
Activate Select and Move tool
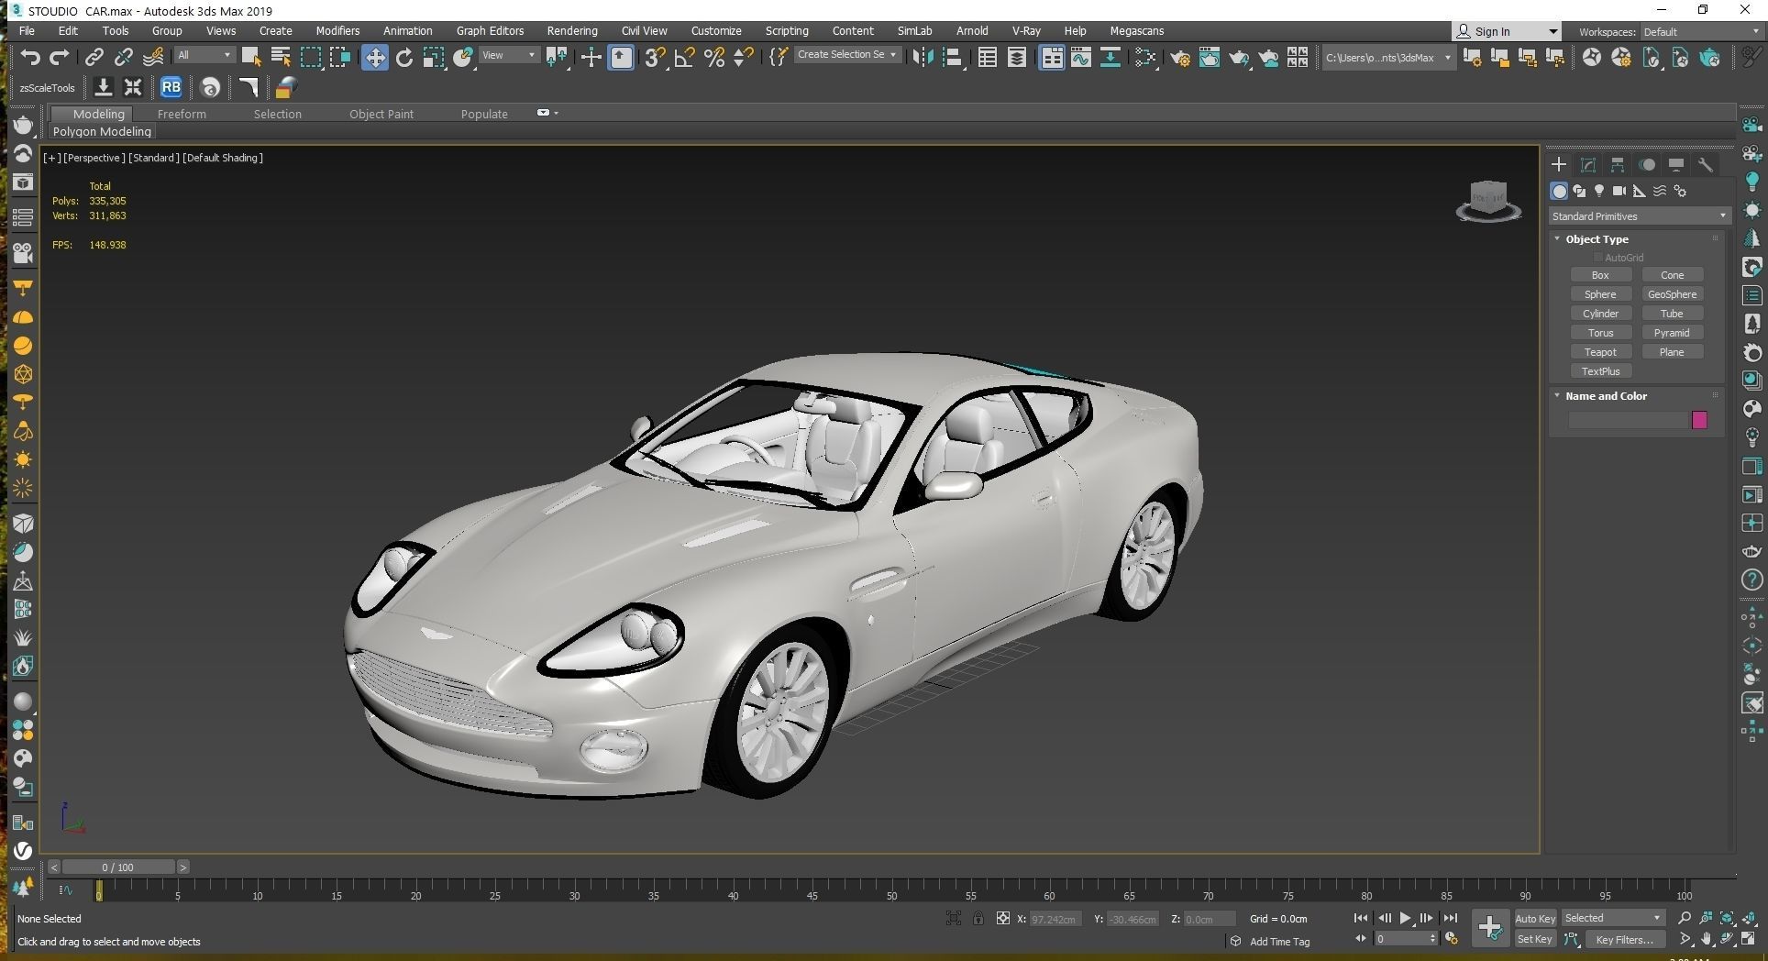(374, 58)
